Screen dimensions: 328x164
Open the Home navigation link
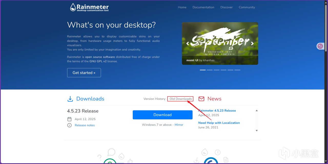(x=182, y=7)
